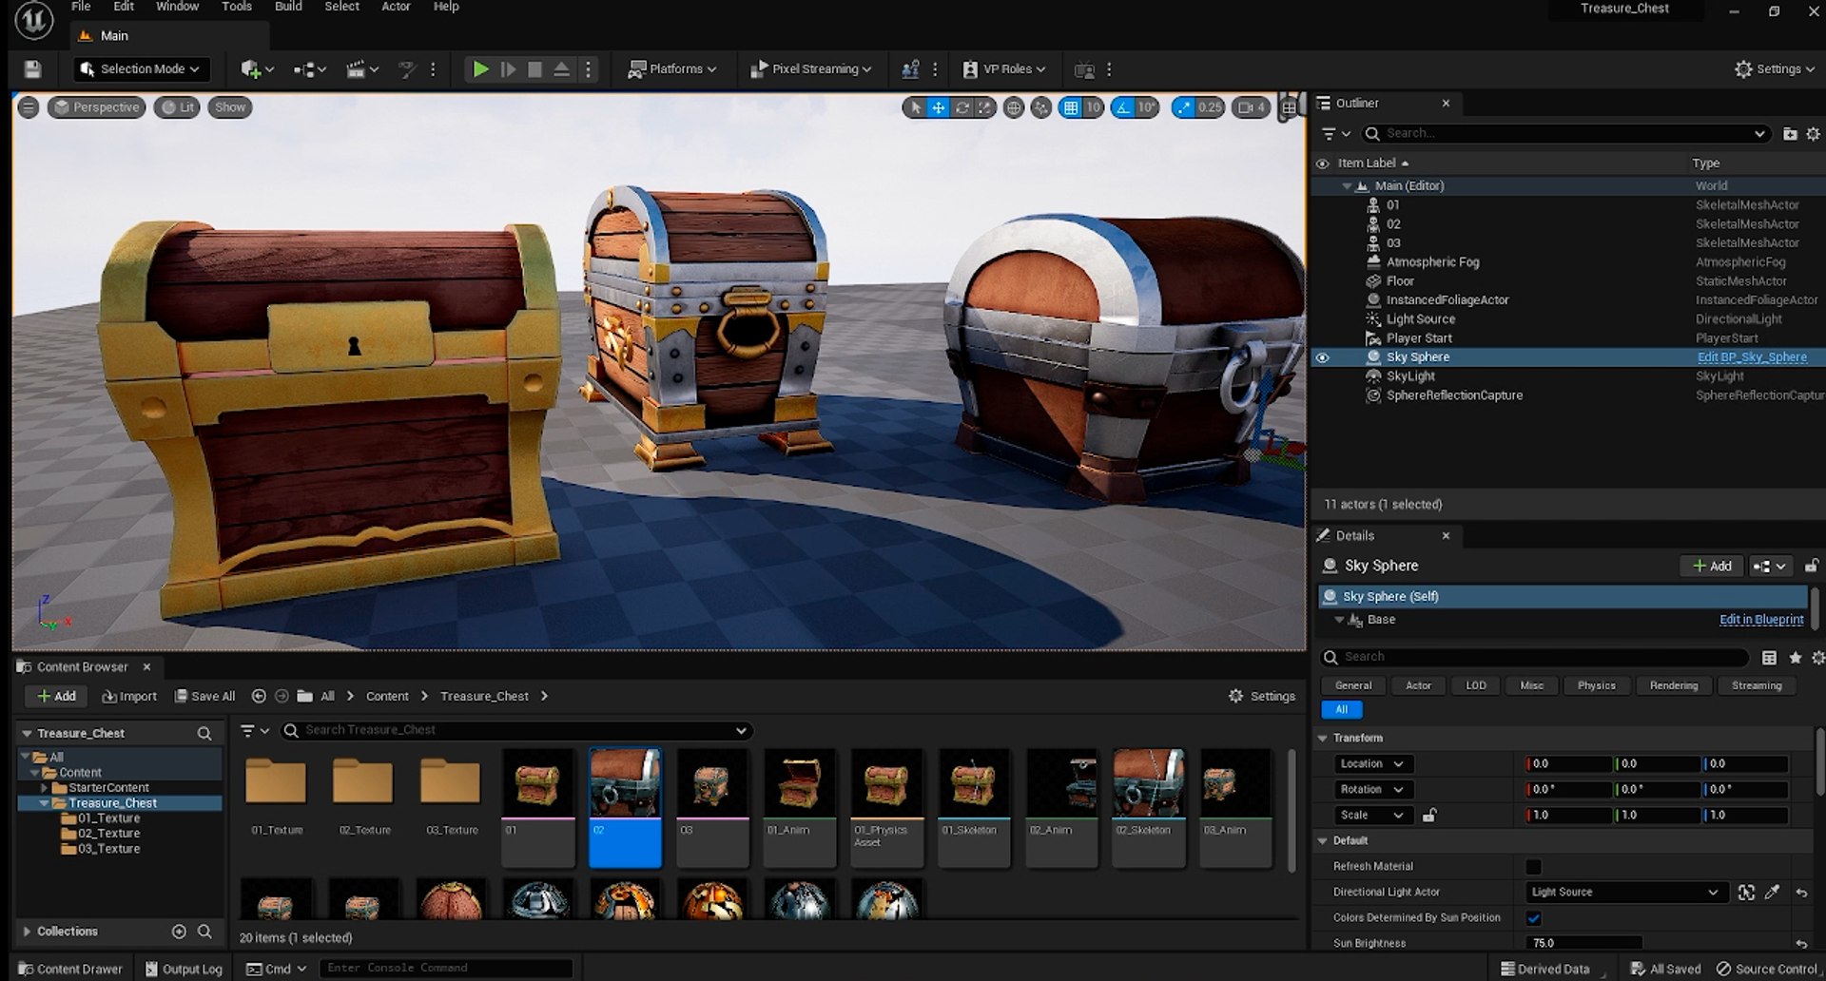Select the Rendering filter tab in Details

(x=1674, y=685)
